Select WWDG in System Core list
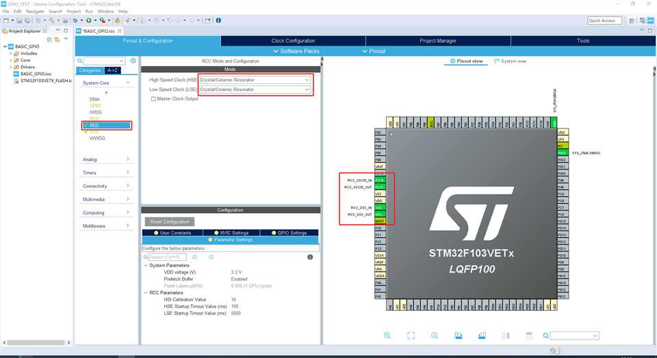657x358 pixels. tap(97, 139)
